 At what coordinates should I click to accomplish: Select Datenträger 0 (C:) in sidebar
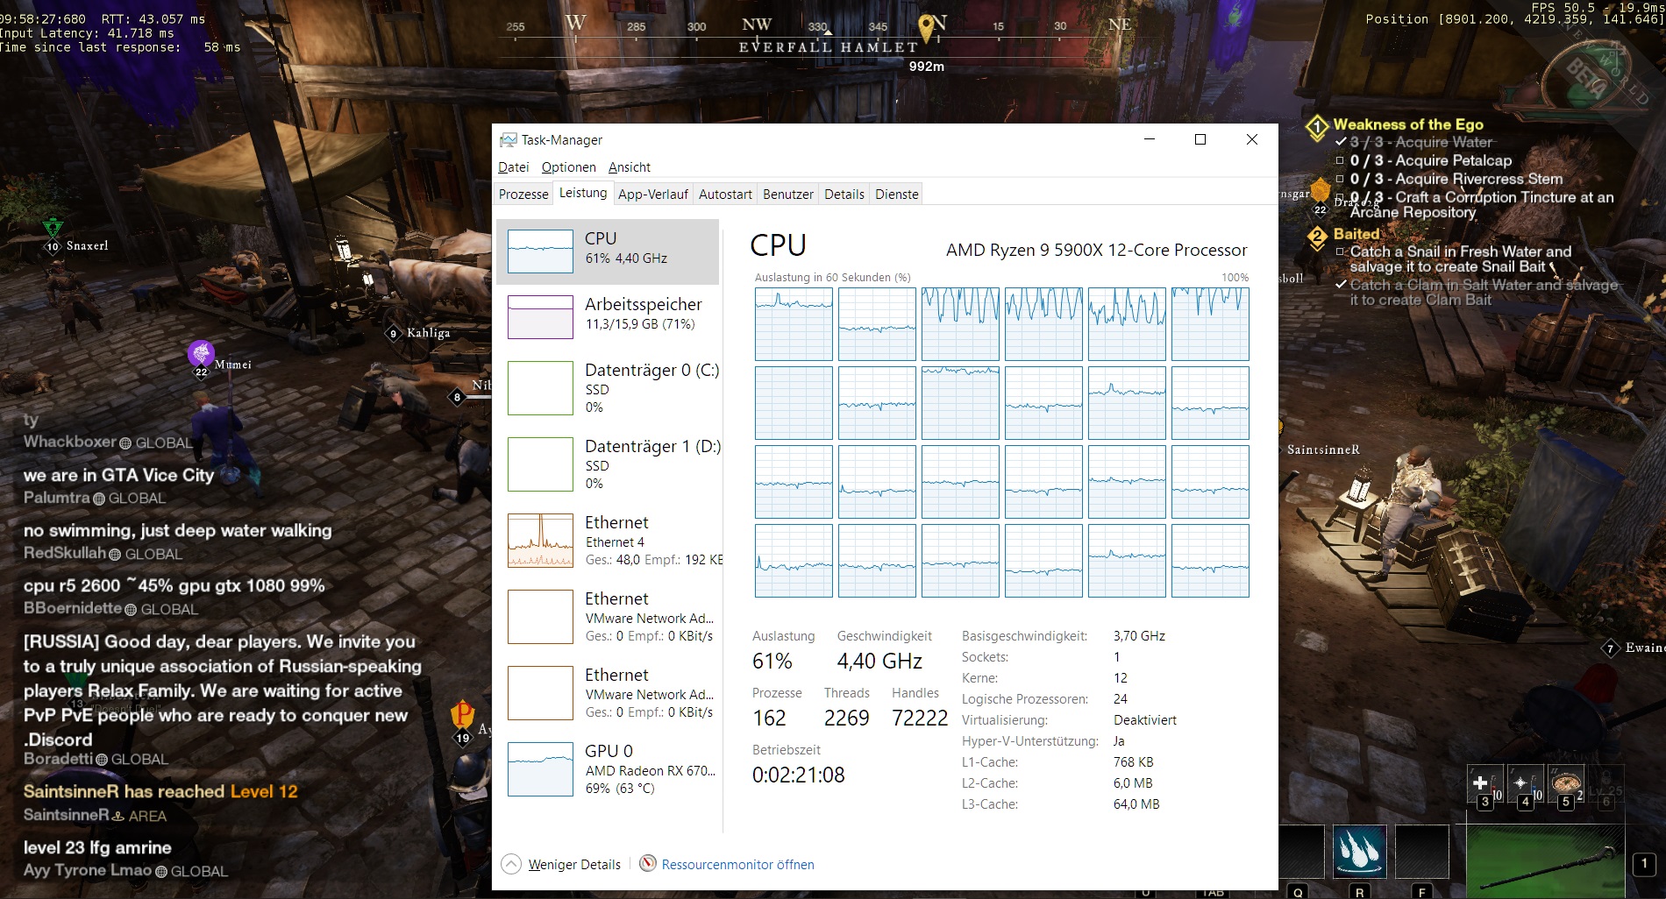[x=608, y=388]
